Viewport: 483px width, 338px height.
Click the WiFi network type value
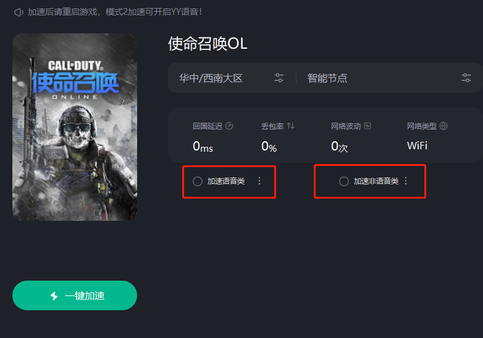tap(417, 146)
